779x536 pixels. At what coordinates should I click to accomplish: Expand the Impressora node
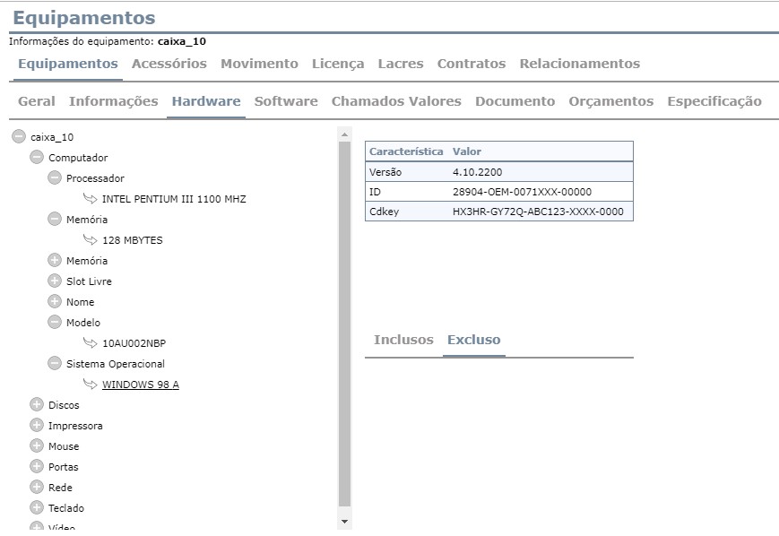[37, 426]
